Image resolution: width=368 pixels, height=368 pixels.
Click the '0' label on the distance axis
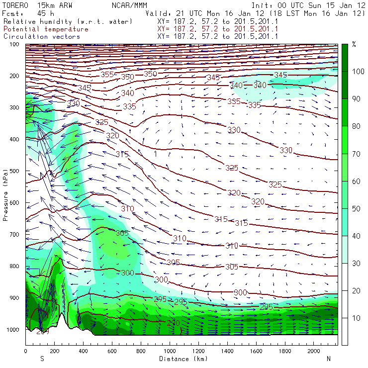[25, 351]
